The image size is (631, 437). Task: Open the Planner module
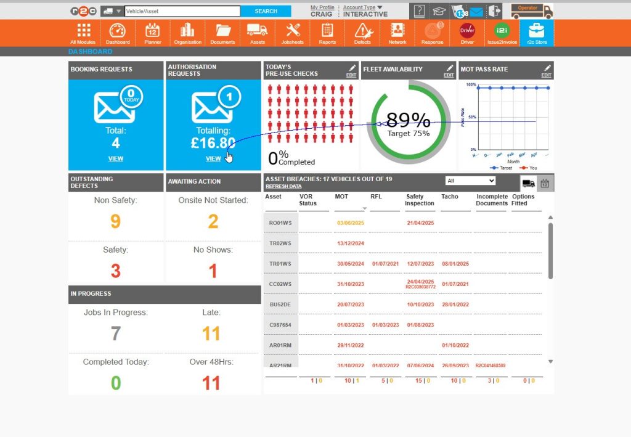(x=152, y=33)
